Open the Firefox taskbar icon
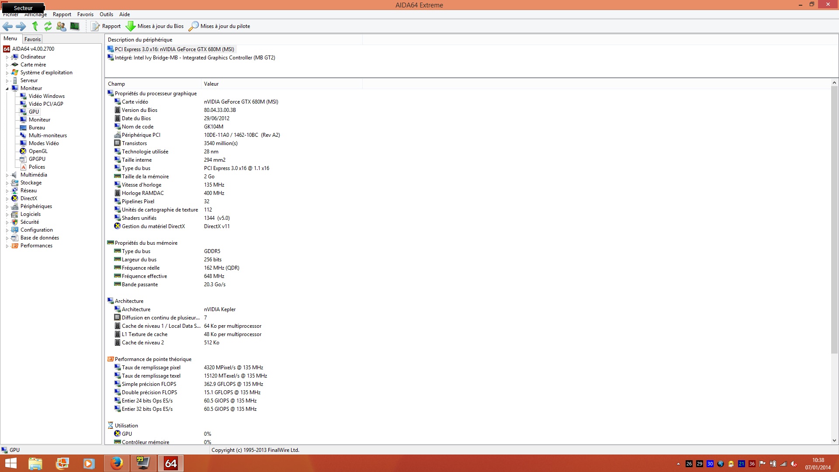 [116, 463]
